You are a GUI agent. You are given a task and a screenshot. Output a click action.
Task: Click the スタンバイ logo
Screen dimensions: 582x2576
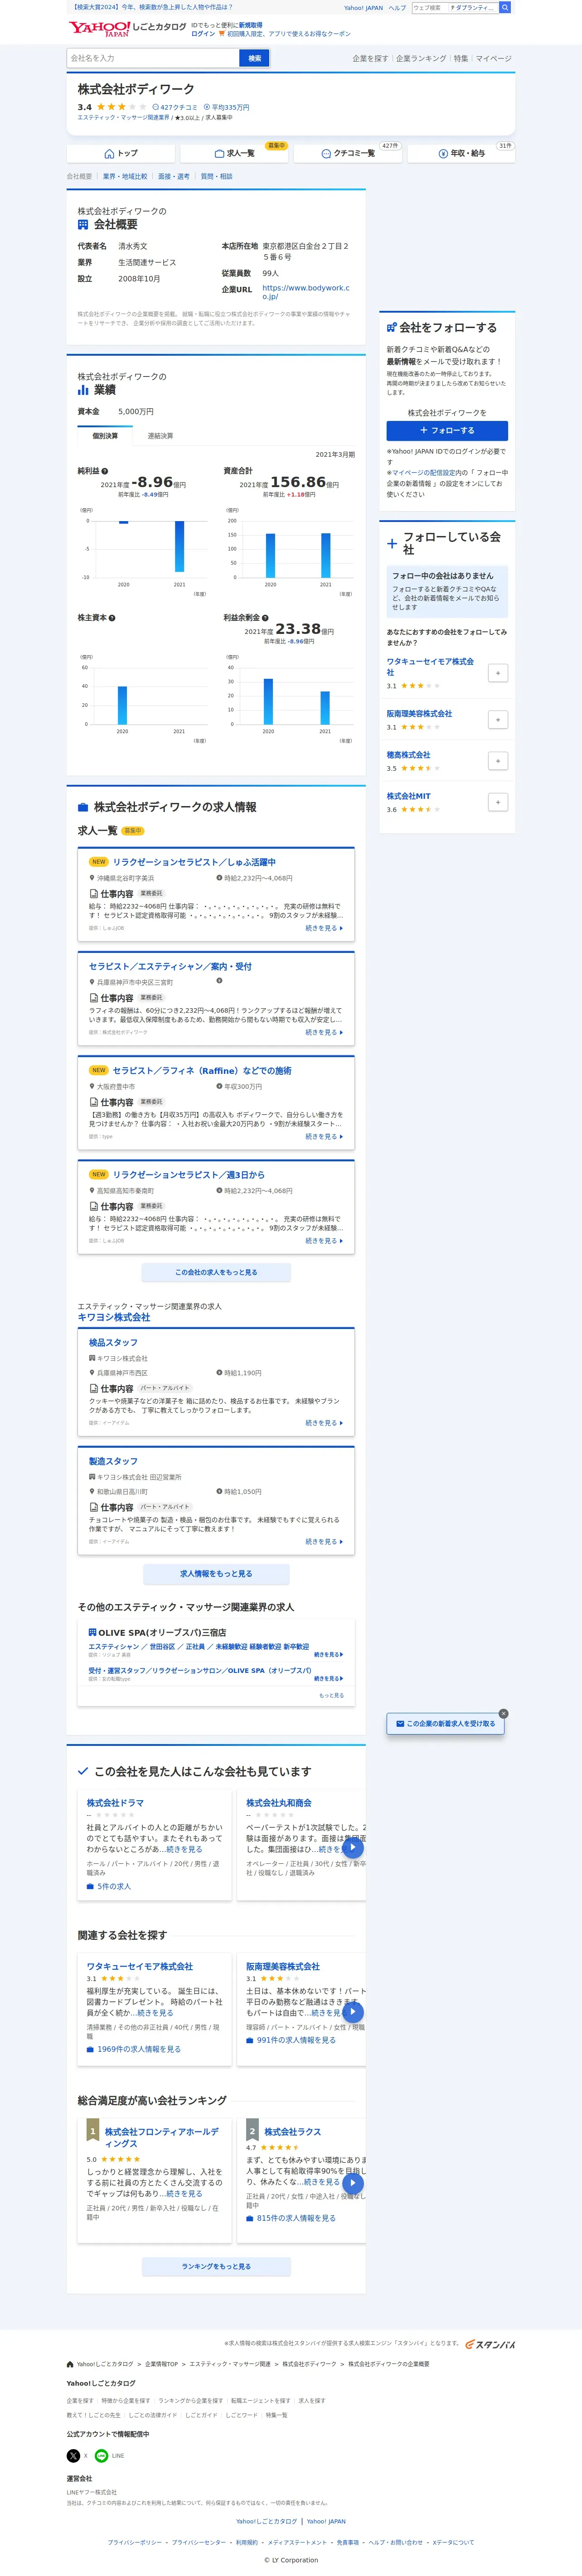[490, 2344]
